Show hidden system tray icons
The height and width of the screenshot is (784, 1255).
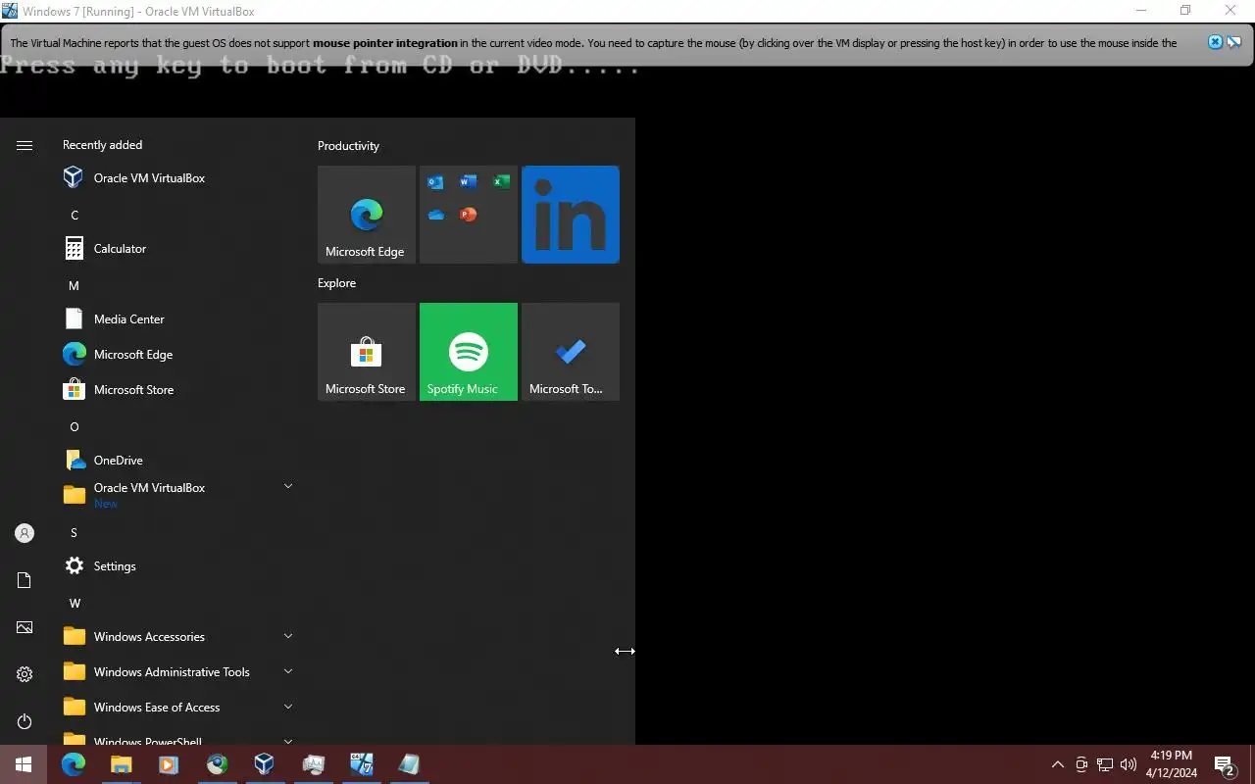1057,764
